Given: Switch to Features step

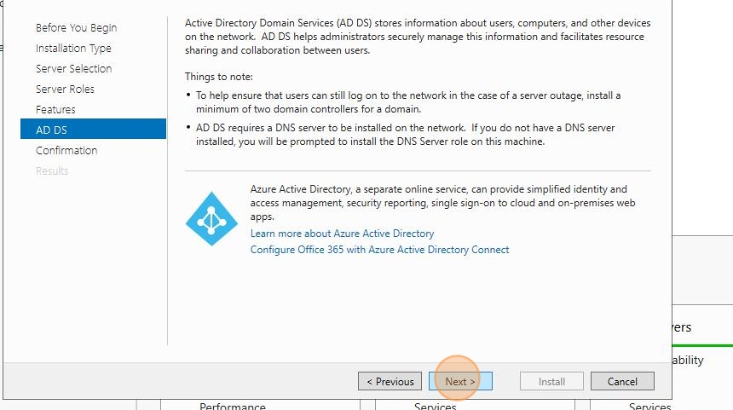Looking at the screenshot, I should pyautogui.click(x=55, y=109).
